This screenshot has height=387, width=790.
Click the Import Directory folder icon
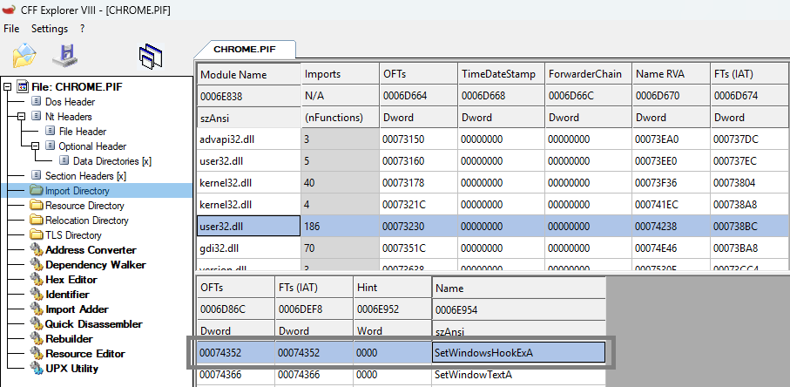click(37, 191)
